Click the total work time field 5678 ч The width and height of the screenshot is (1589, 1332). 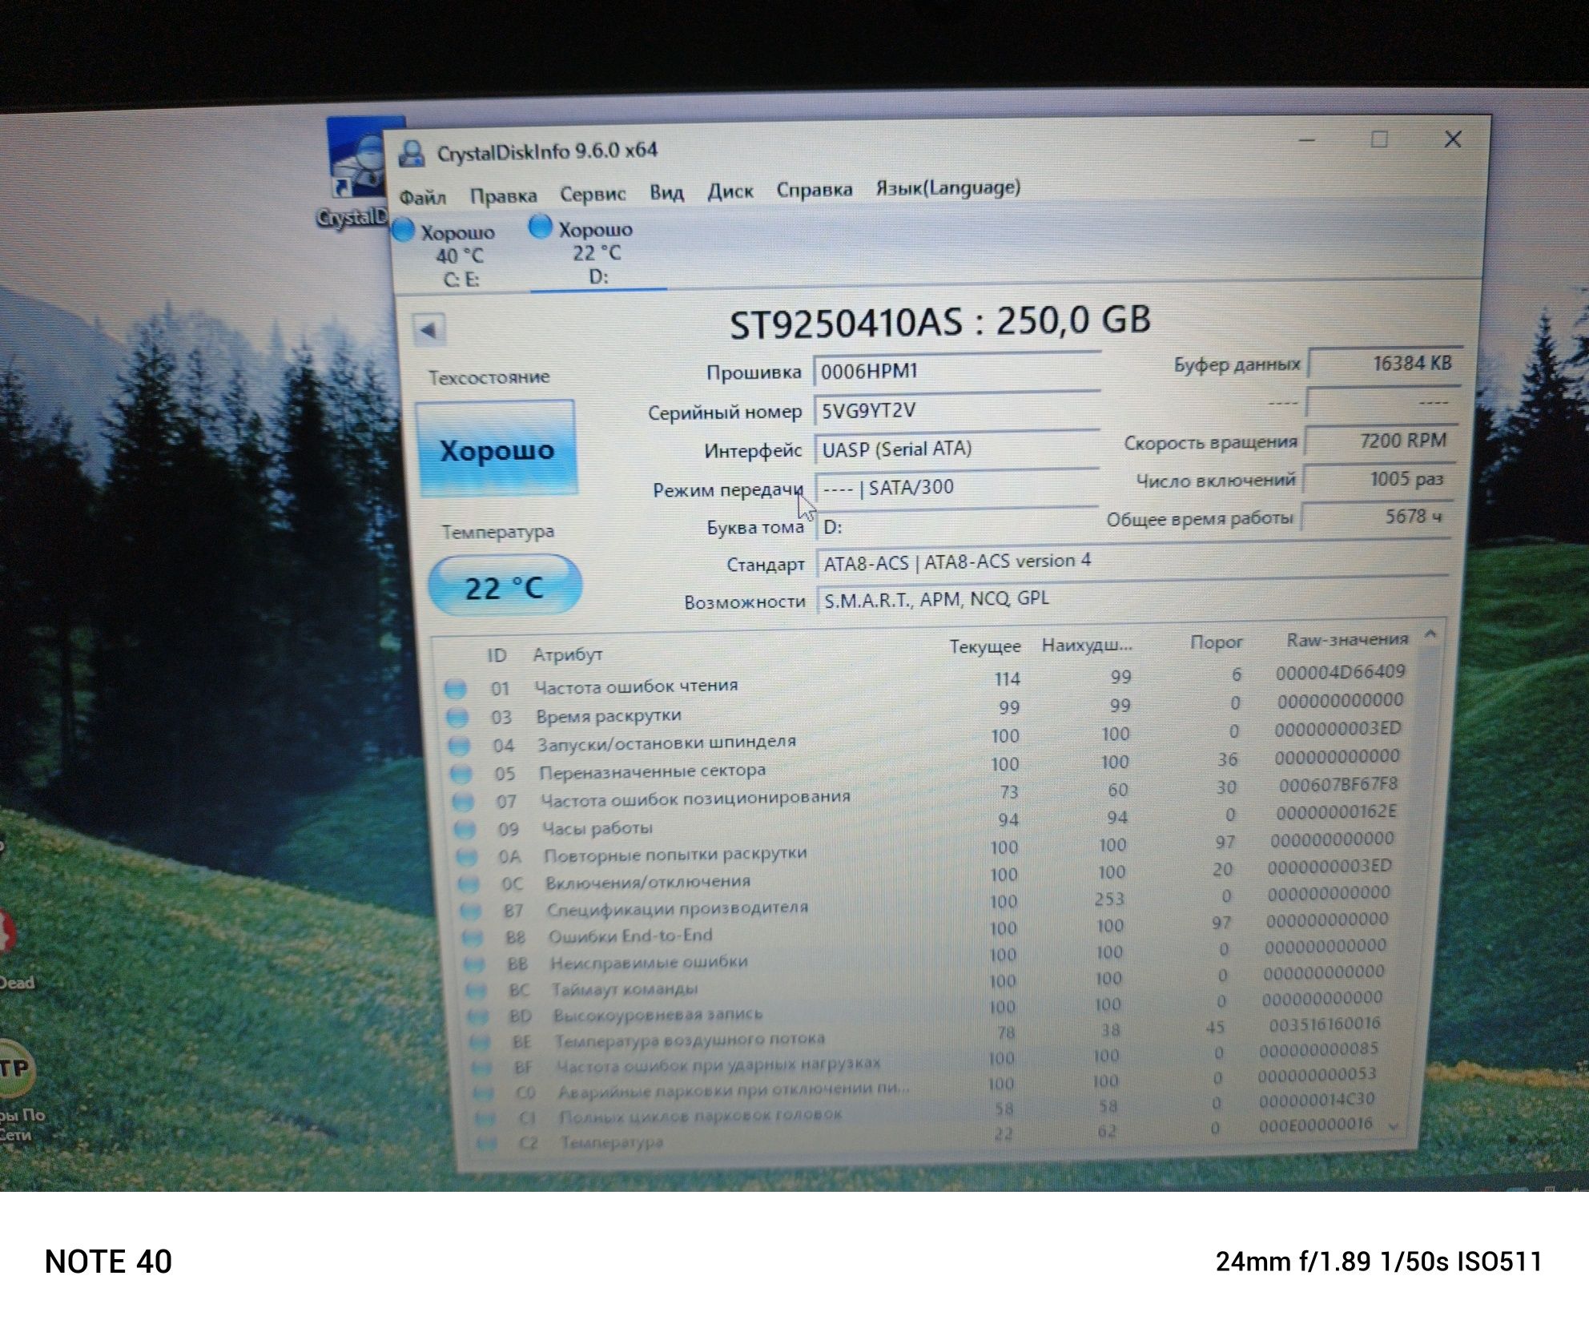[1375, 517]
